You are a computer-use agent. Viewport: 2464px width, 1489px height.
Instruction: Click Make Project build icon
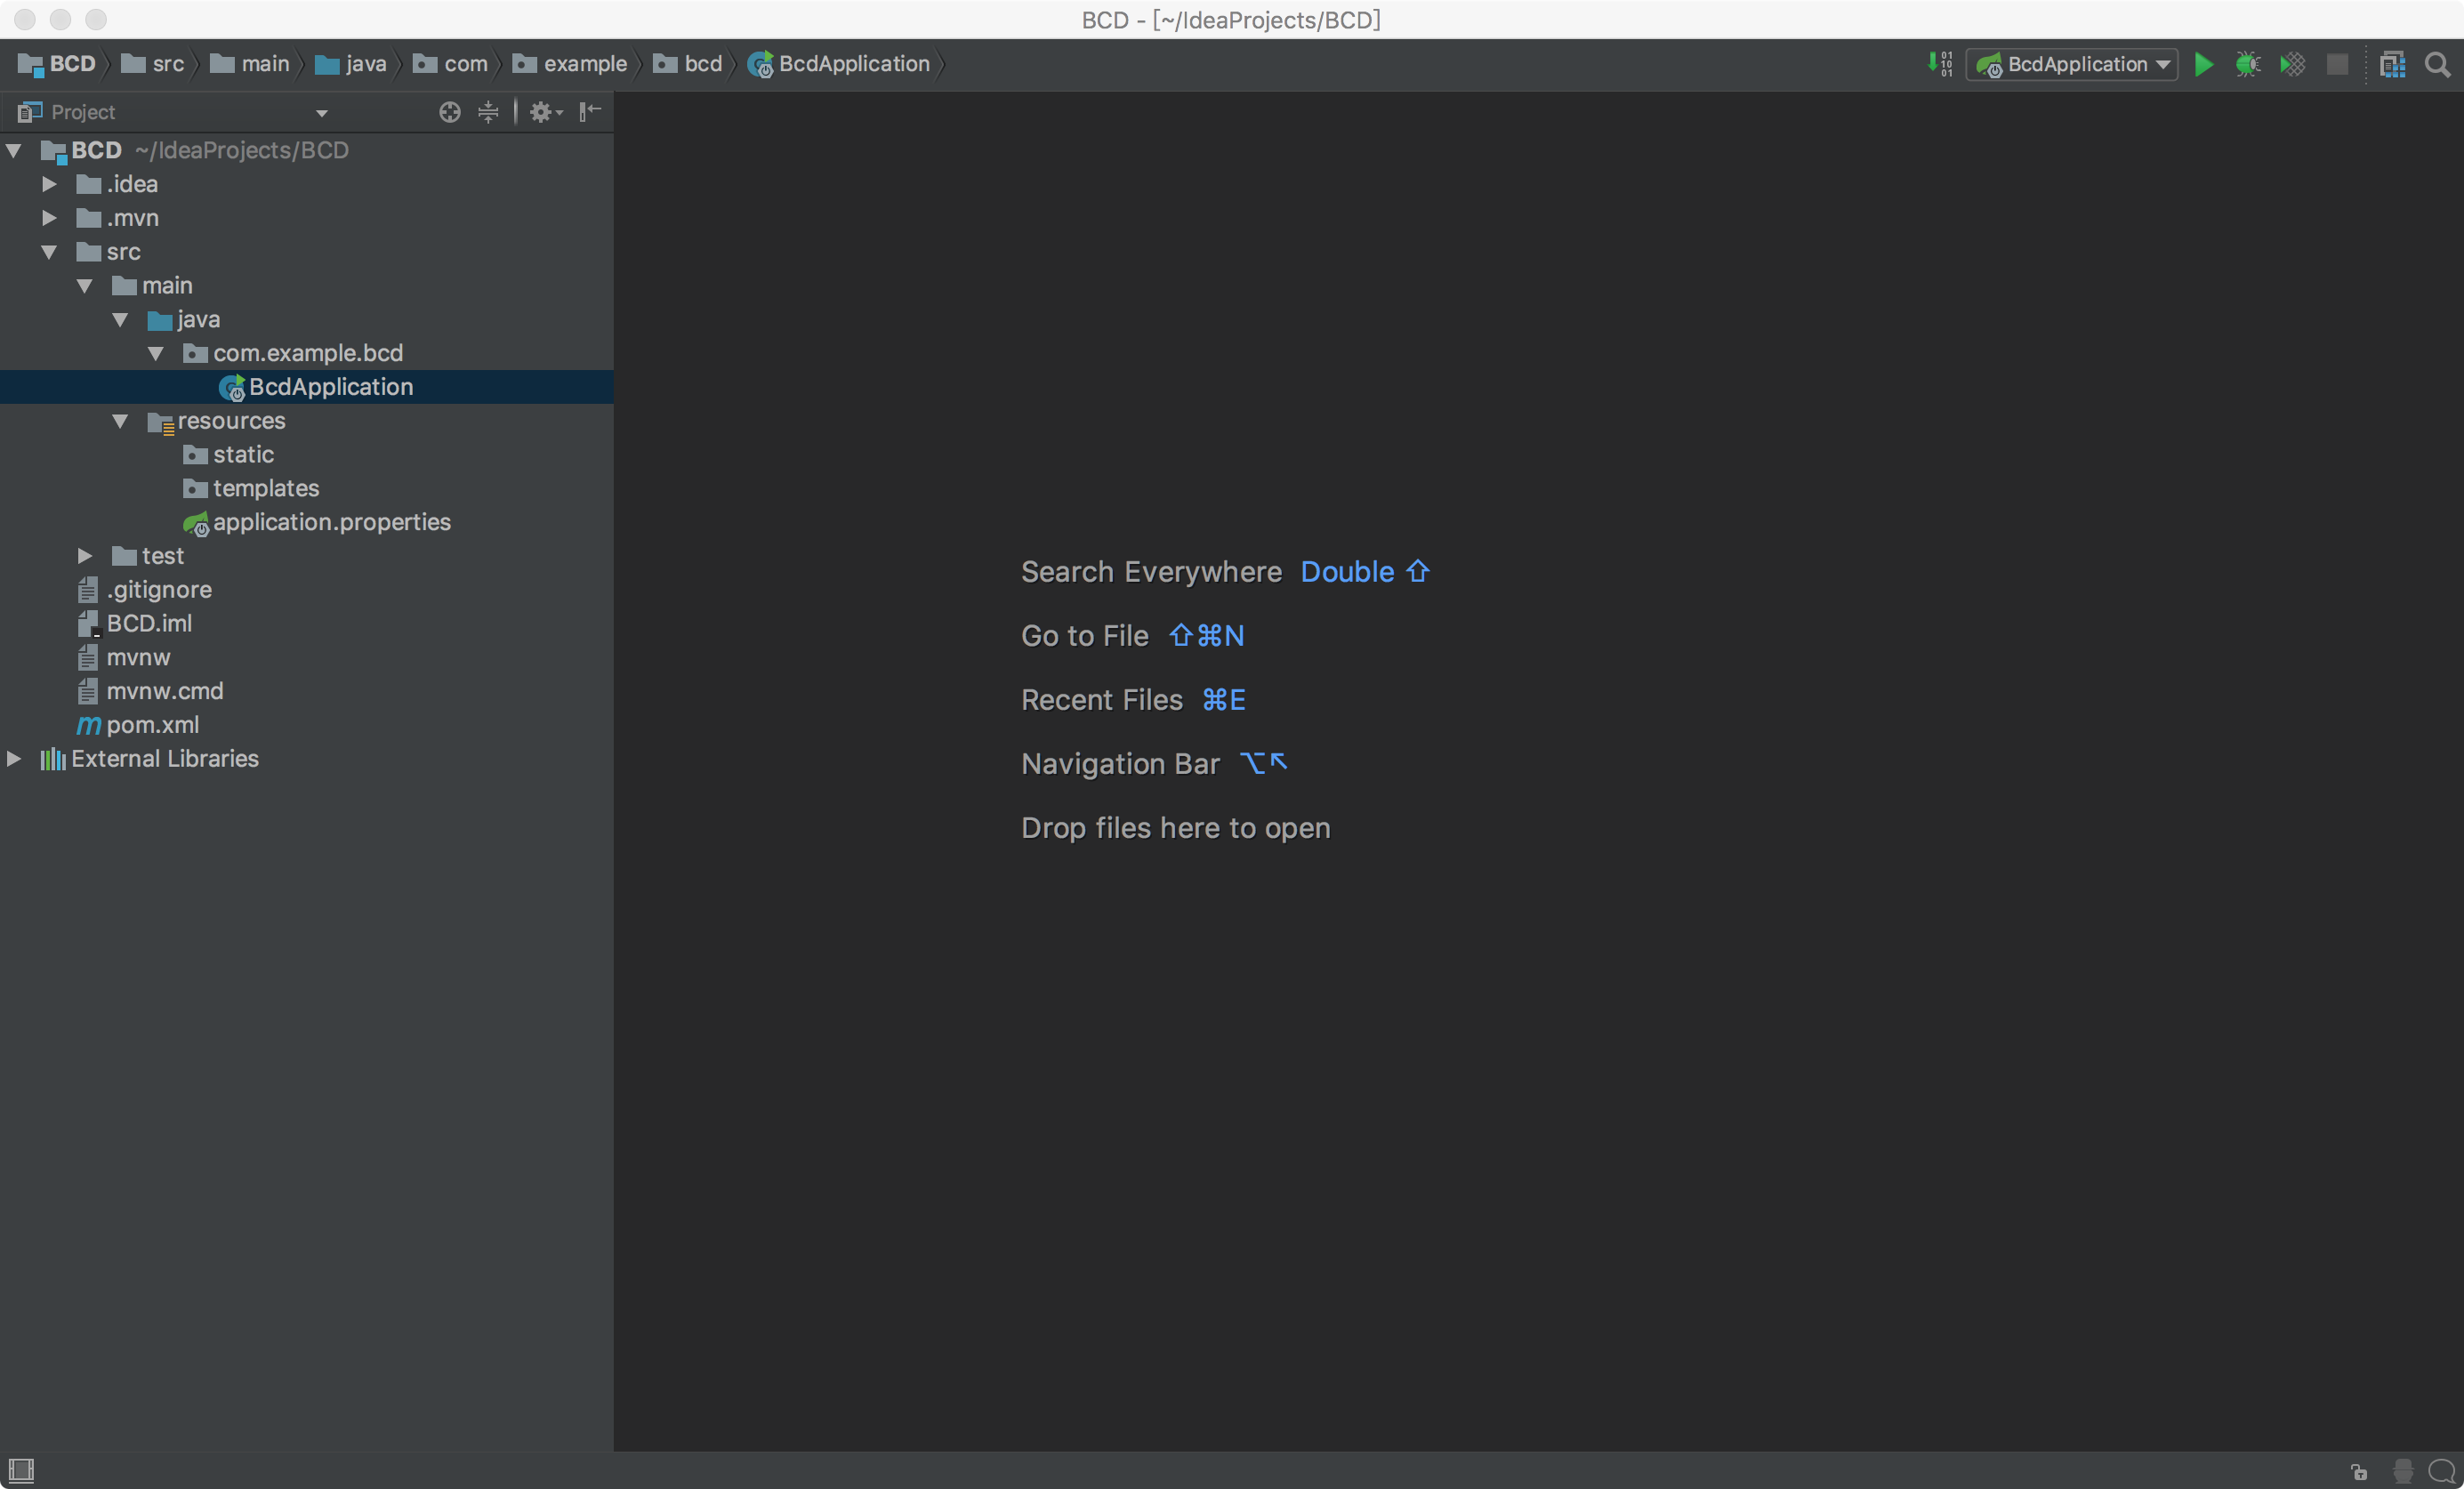coord(1939,65)
